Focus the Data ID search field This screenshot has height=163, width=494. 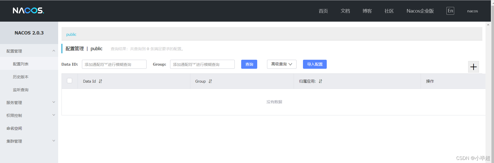click(x=114, y=64)
